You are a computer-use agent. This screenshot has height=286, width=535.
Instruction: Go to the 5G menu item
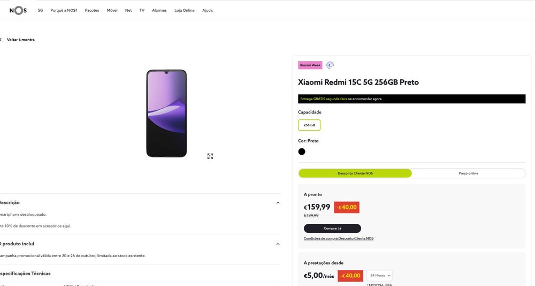tap(40, 10)
